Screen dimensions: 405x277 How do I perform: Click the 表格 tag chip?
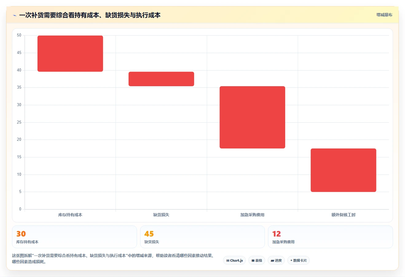coord(257,260)
